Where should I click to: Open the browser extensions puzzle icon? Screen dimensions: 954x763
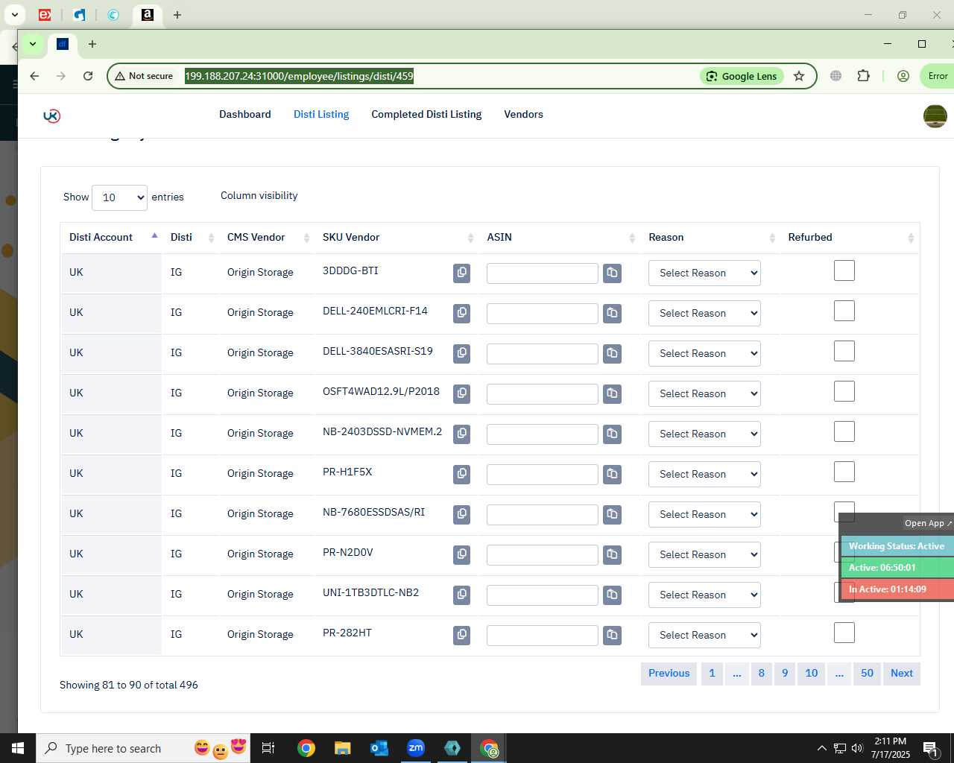(x=864, y=76)
